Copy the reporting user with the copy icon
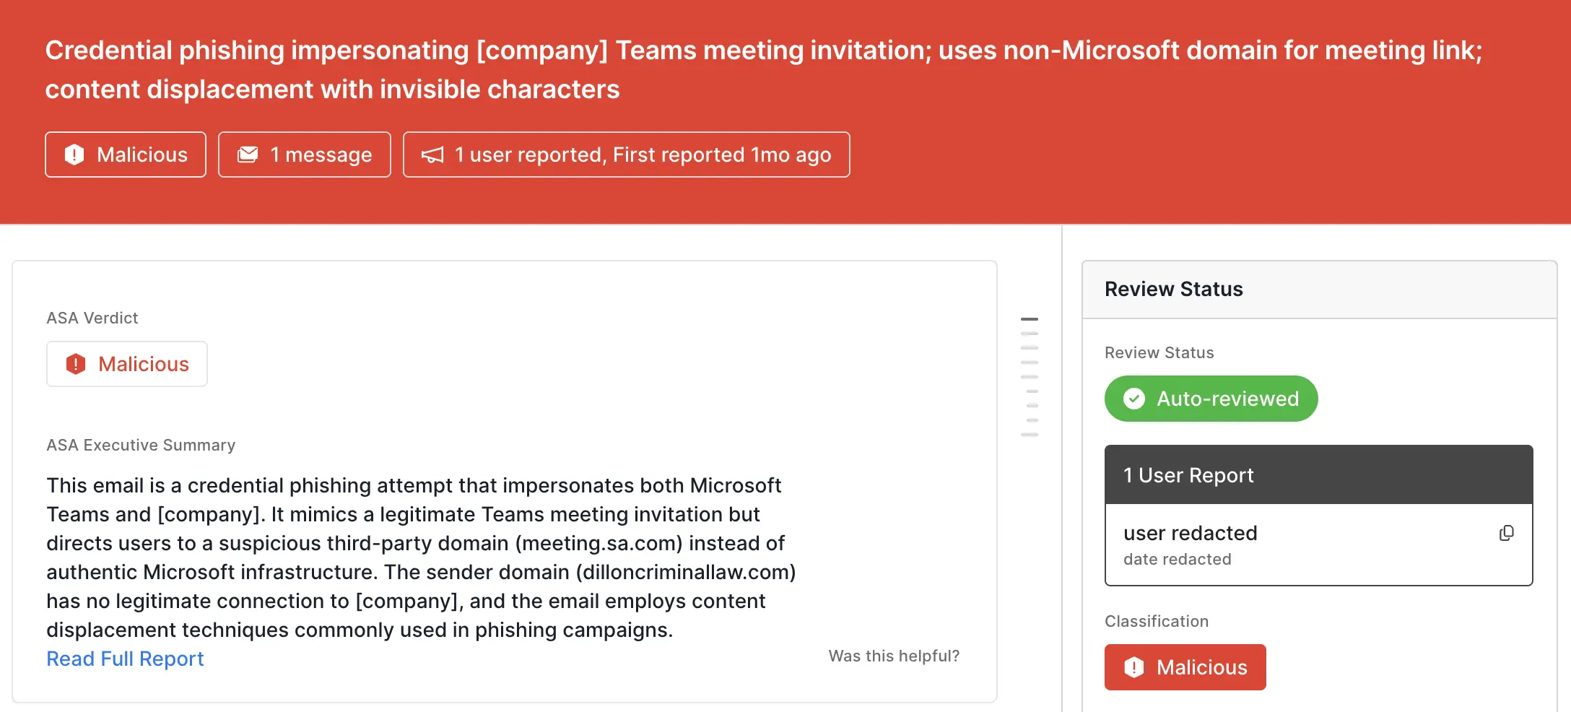 point(1506,534)
